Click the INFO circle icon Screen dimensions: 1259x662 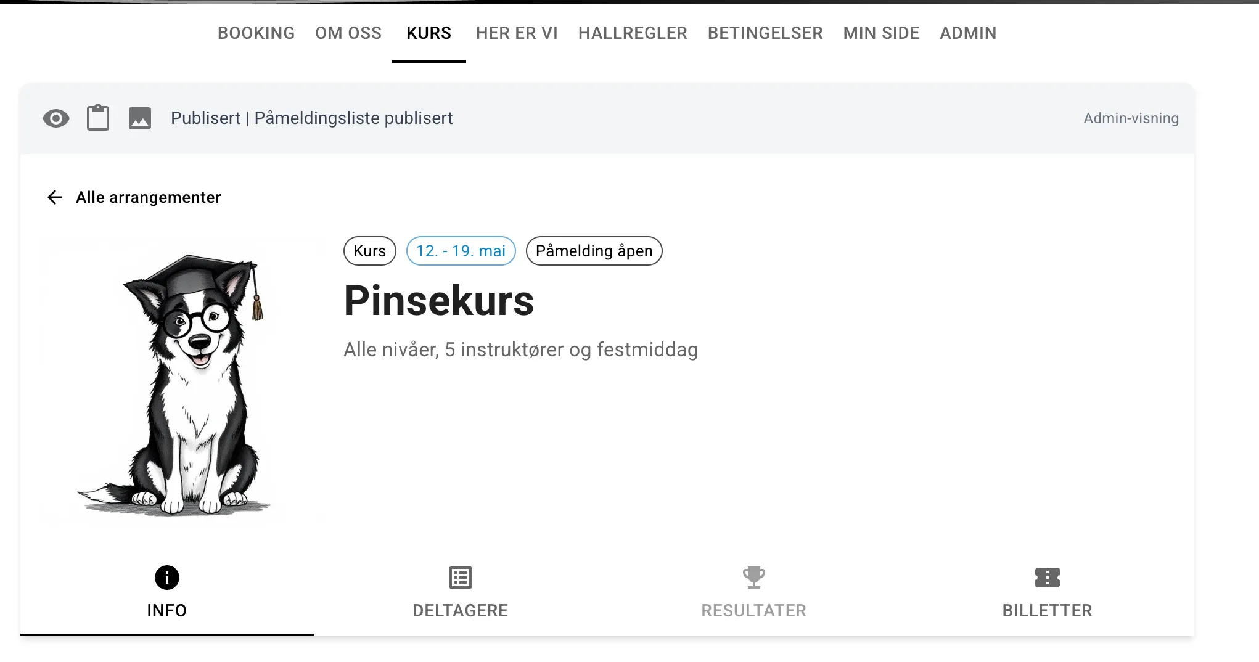[167, 578]
